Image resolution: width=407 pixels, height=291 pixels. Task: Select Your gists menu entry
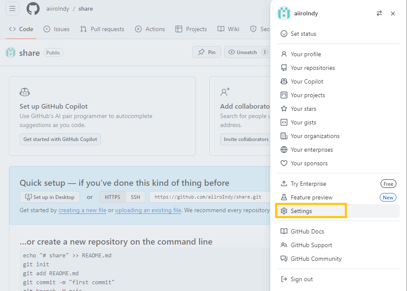(x=338, y=122)
